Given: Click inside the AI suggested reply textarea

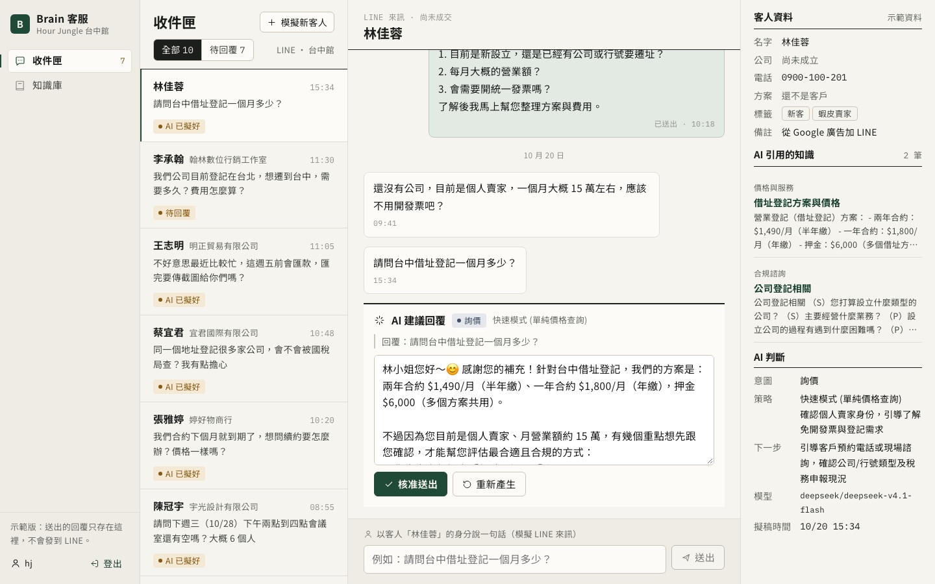Looking at the screenshot, I should (544, 410).
